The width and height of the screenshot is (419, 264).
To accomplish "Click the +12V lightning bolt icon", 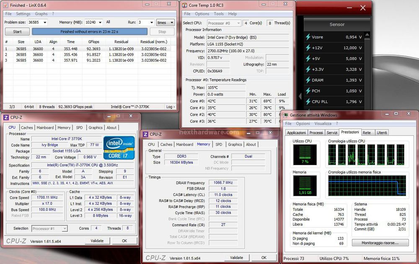I will tap(308, 48).
